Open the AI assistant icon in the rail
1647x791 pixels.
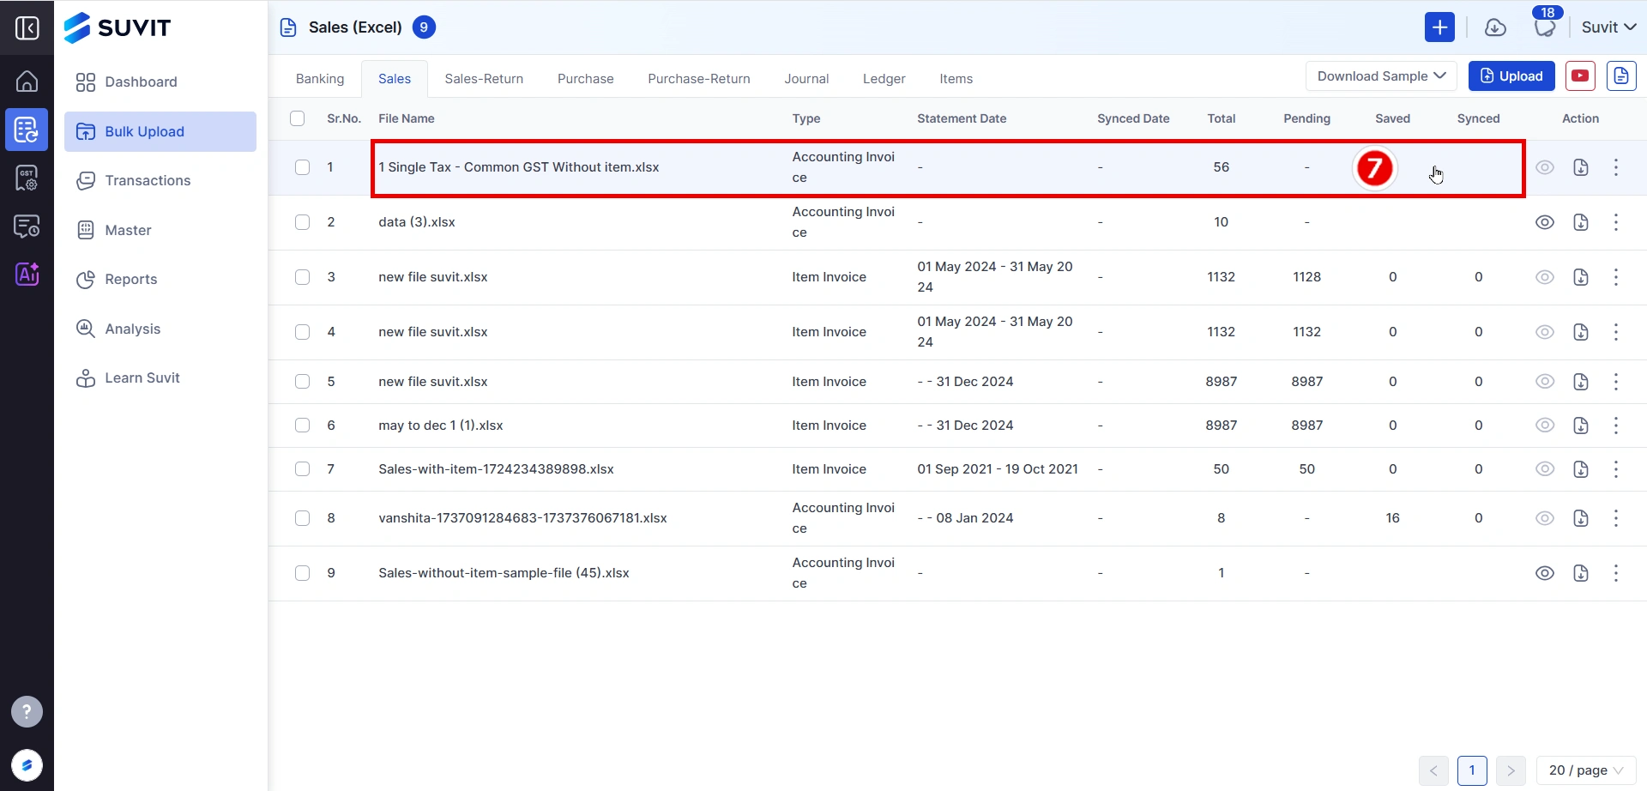tap(27, 275)
